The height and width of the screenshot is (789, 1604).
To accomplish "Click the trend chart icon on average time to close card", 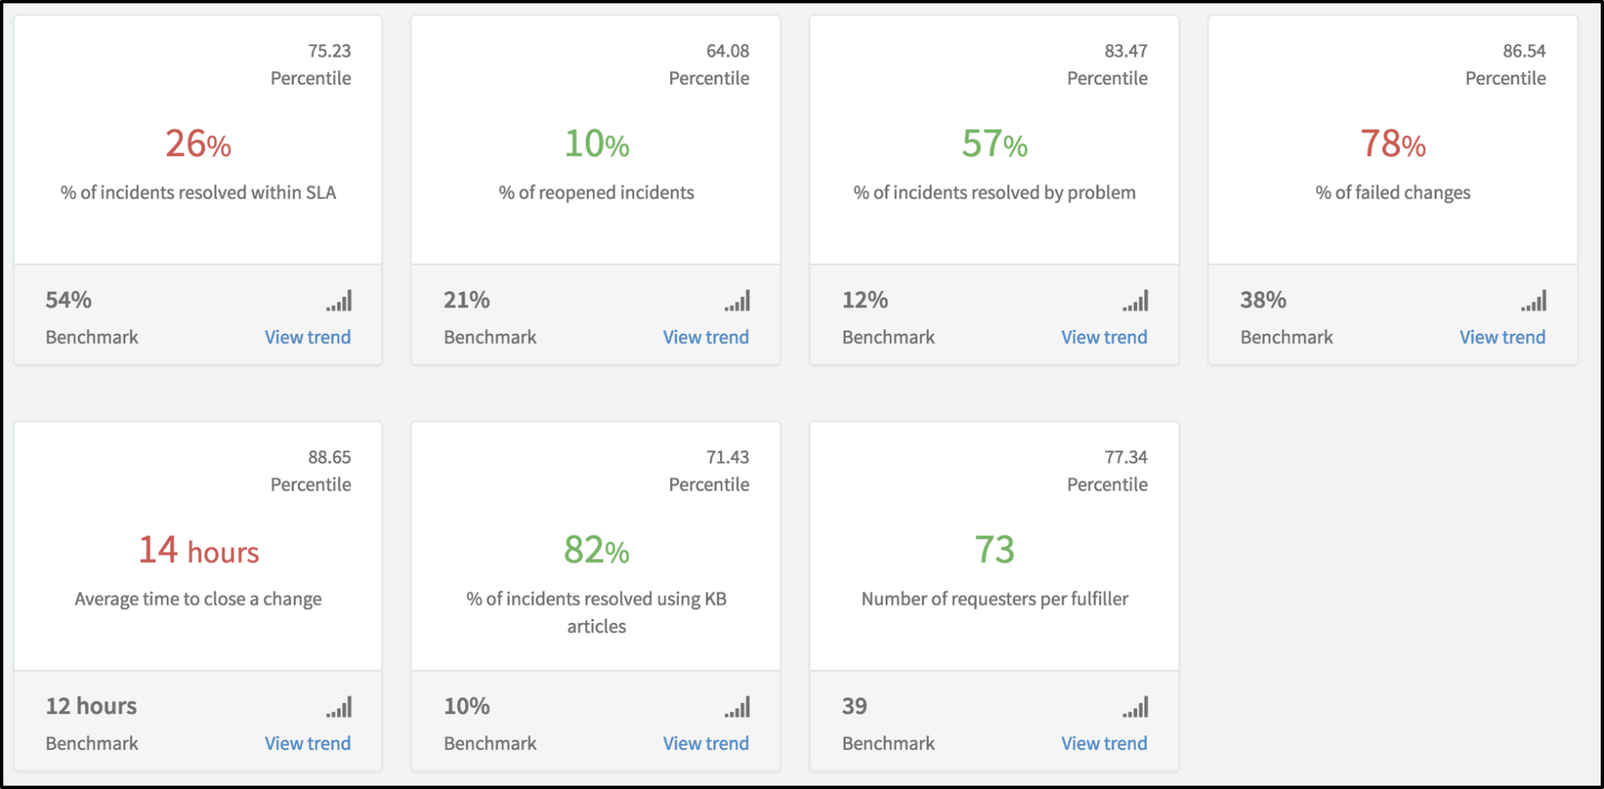I will pyautogui.click(x=340, y=706).
